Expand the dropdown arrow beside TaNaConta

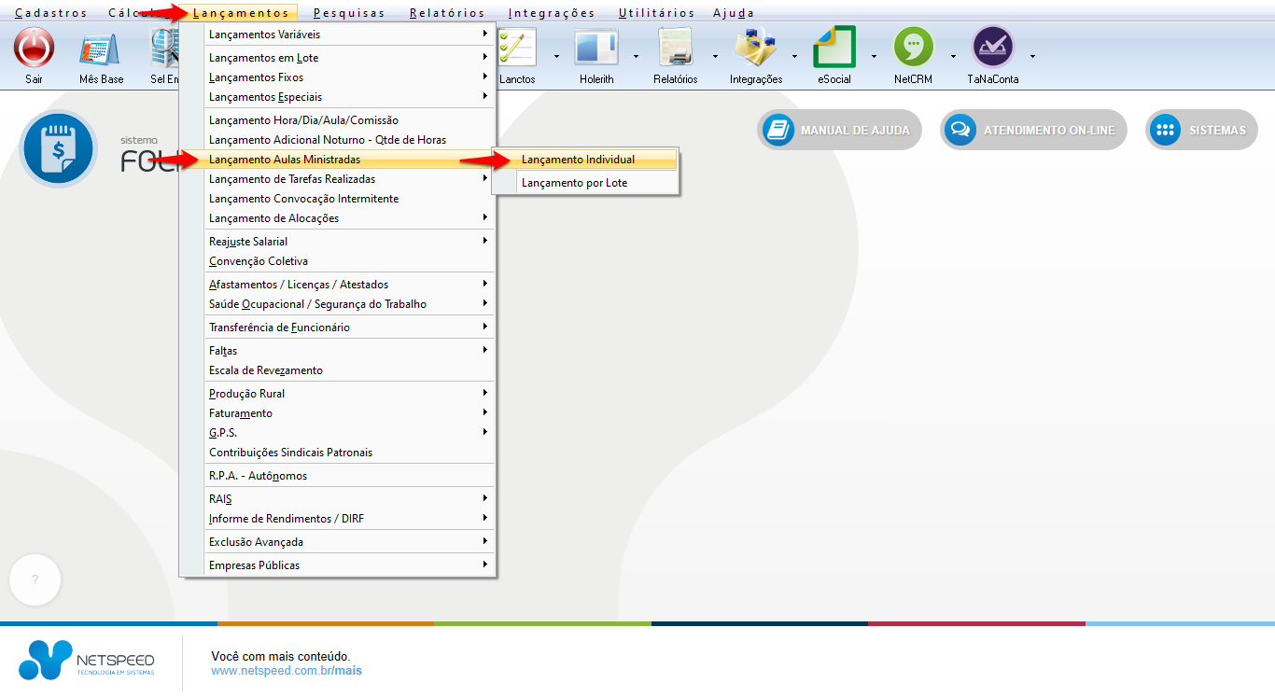[x=1032, y=56]
